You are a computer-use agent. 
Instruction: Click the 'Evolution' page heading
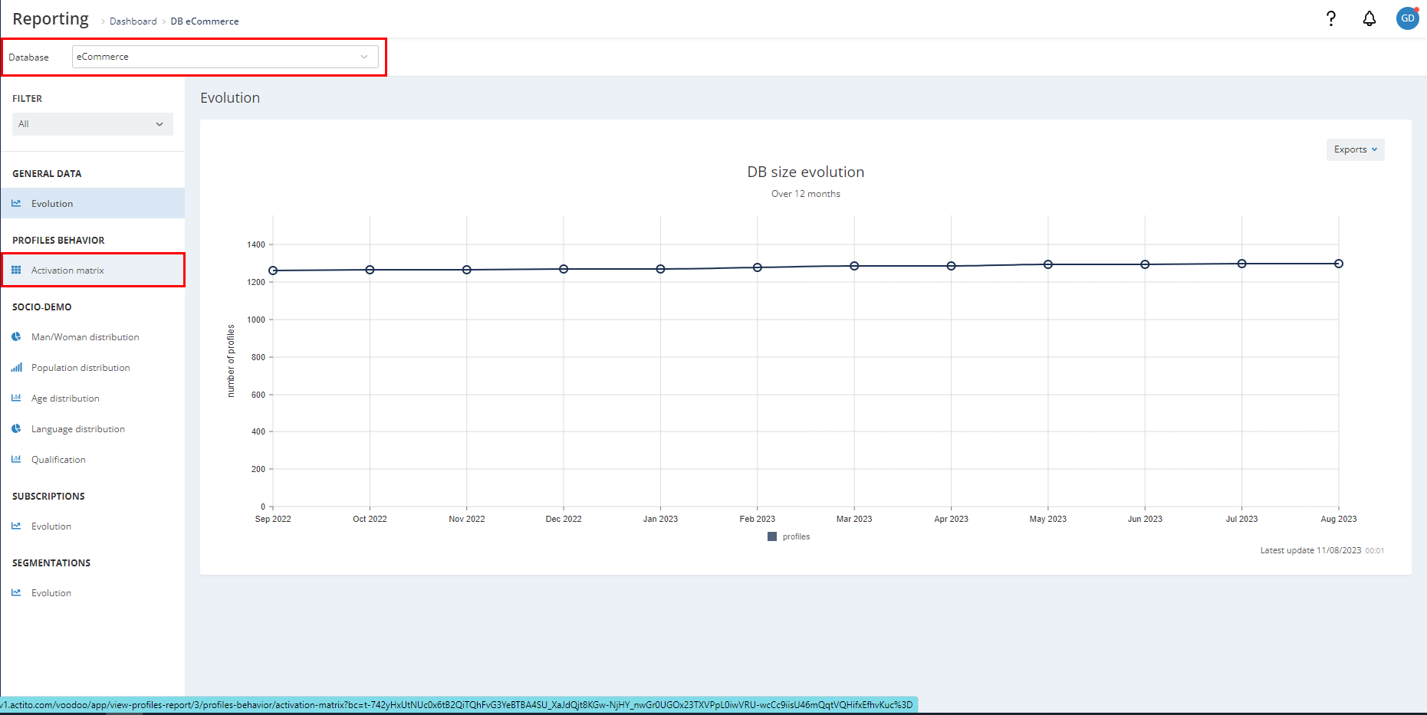coord(230,98)
